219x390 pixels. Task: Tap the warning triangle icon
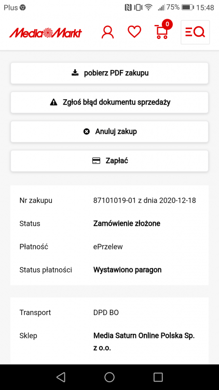pyautogui.click(x=53, y=102)
